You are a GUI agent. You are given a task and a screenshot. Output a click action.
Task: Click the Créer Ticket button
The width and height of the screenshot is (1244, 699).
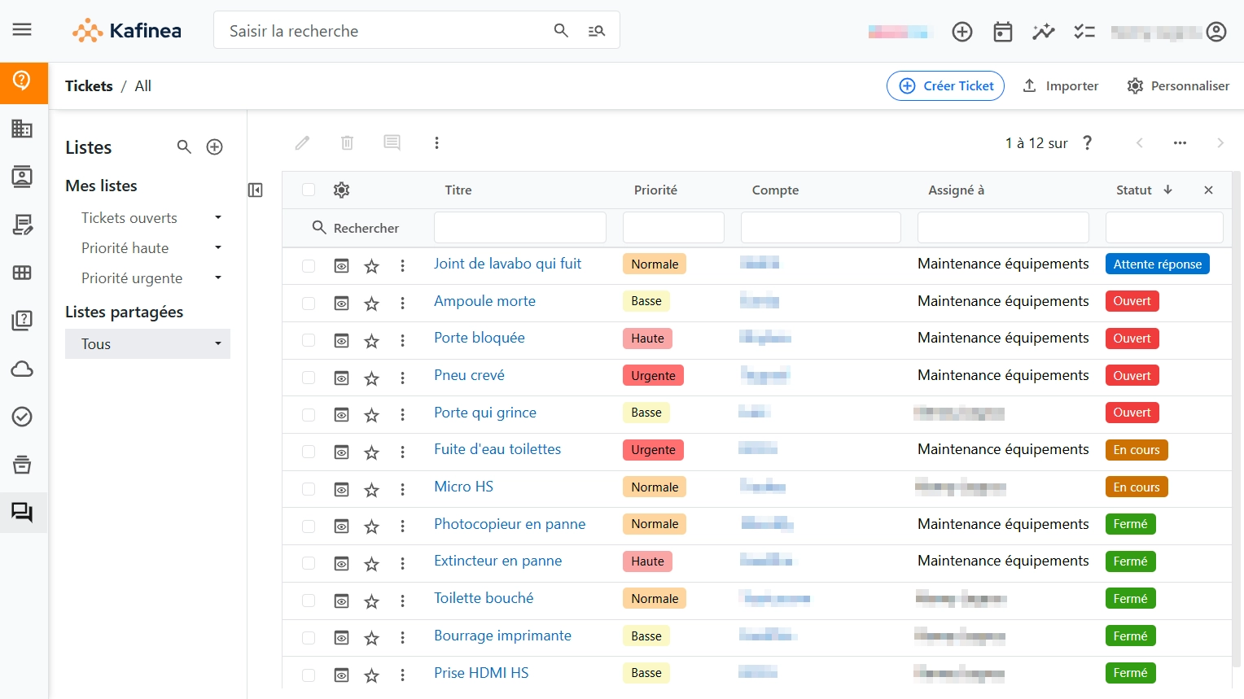945,86
